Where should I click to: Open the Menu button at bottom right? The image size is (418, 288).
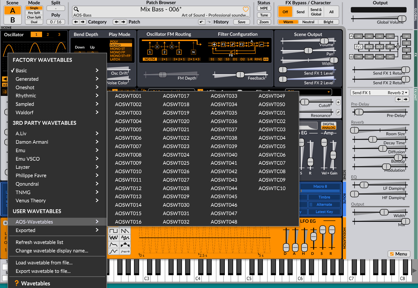point(399,254)
